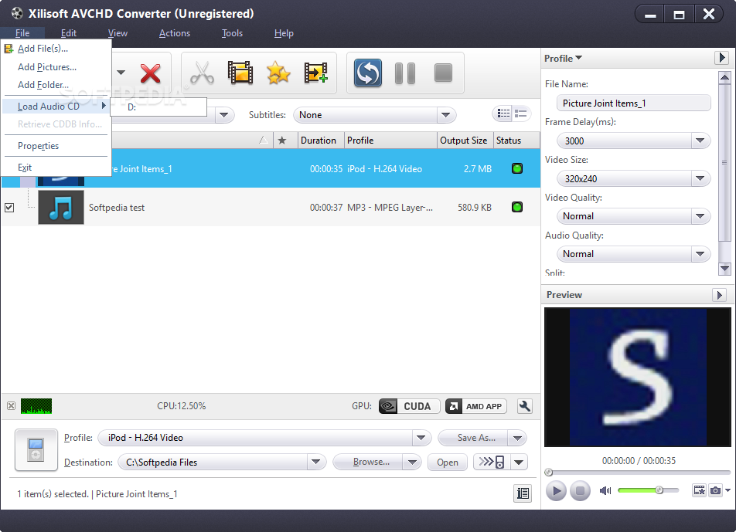This screenshot has width=736, height=532.
Task: Choose Properties from File menu
Action: coord(56,146)
